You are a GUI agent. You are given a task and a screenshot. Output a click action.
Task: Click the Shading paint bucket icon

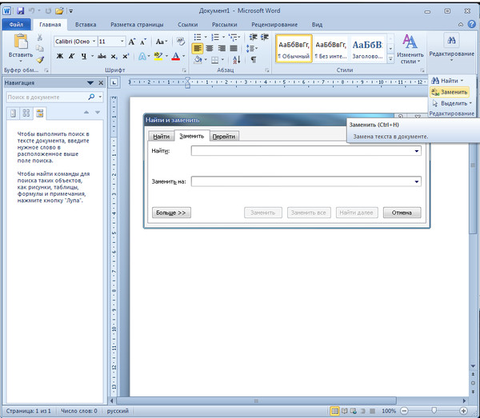(198, 60)
